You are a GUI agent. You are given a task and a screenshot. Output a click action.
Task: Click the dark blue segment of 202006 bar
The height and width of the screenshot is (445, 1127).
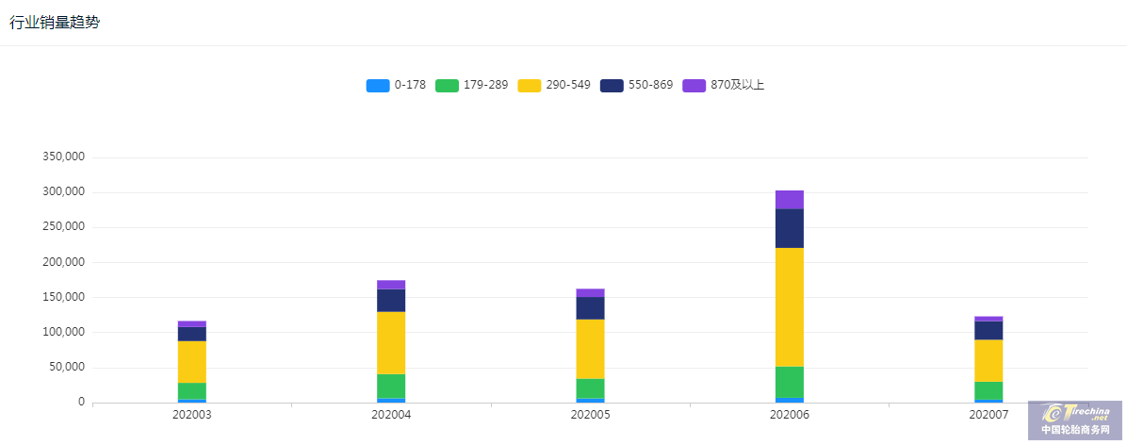[x=790, y=228]
